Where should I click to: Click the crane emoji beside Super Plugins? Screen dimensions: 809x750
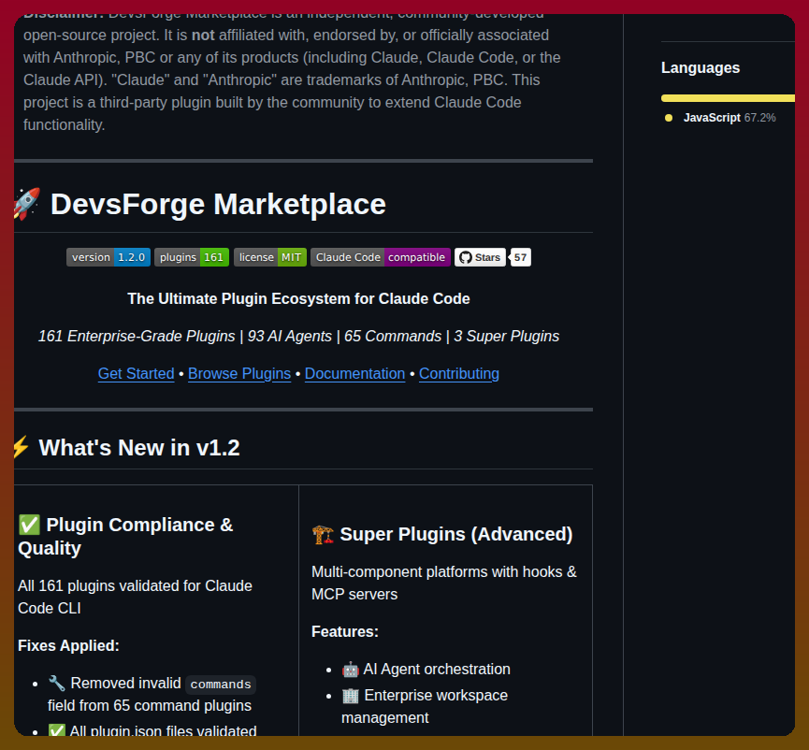(x=323, y=534)
